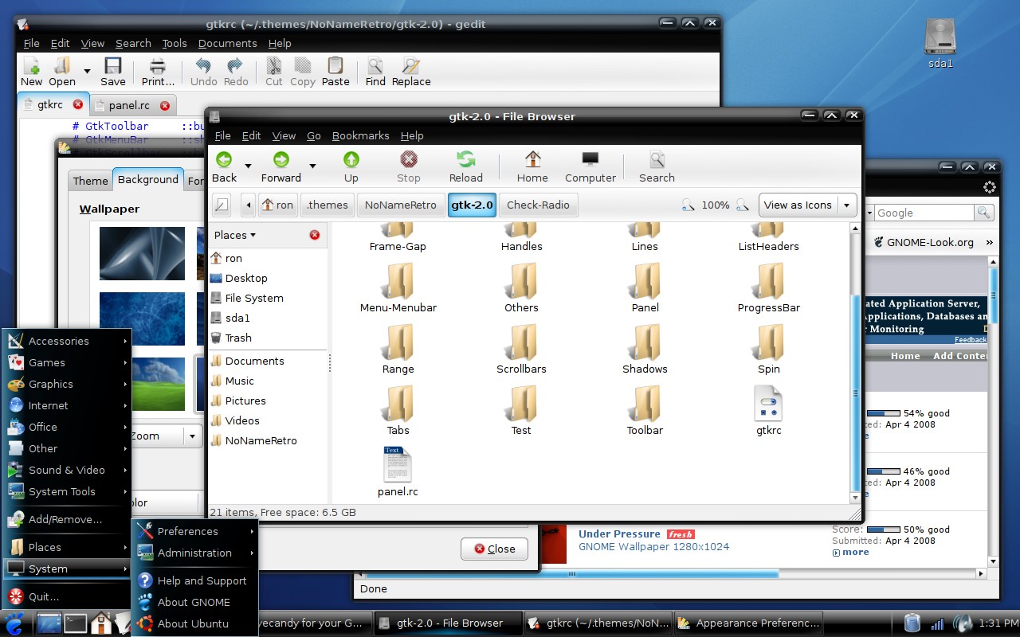This screenshot has height=637, width=1020.
Task: Click the Find icon in gedit toolbar
Action: pos(375,65)
